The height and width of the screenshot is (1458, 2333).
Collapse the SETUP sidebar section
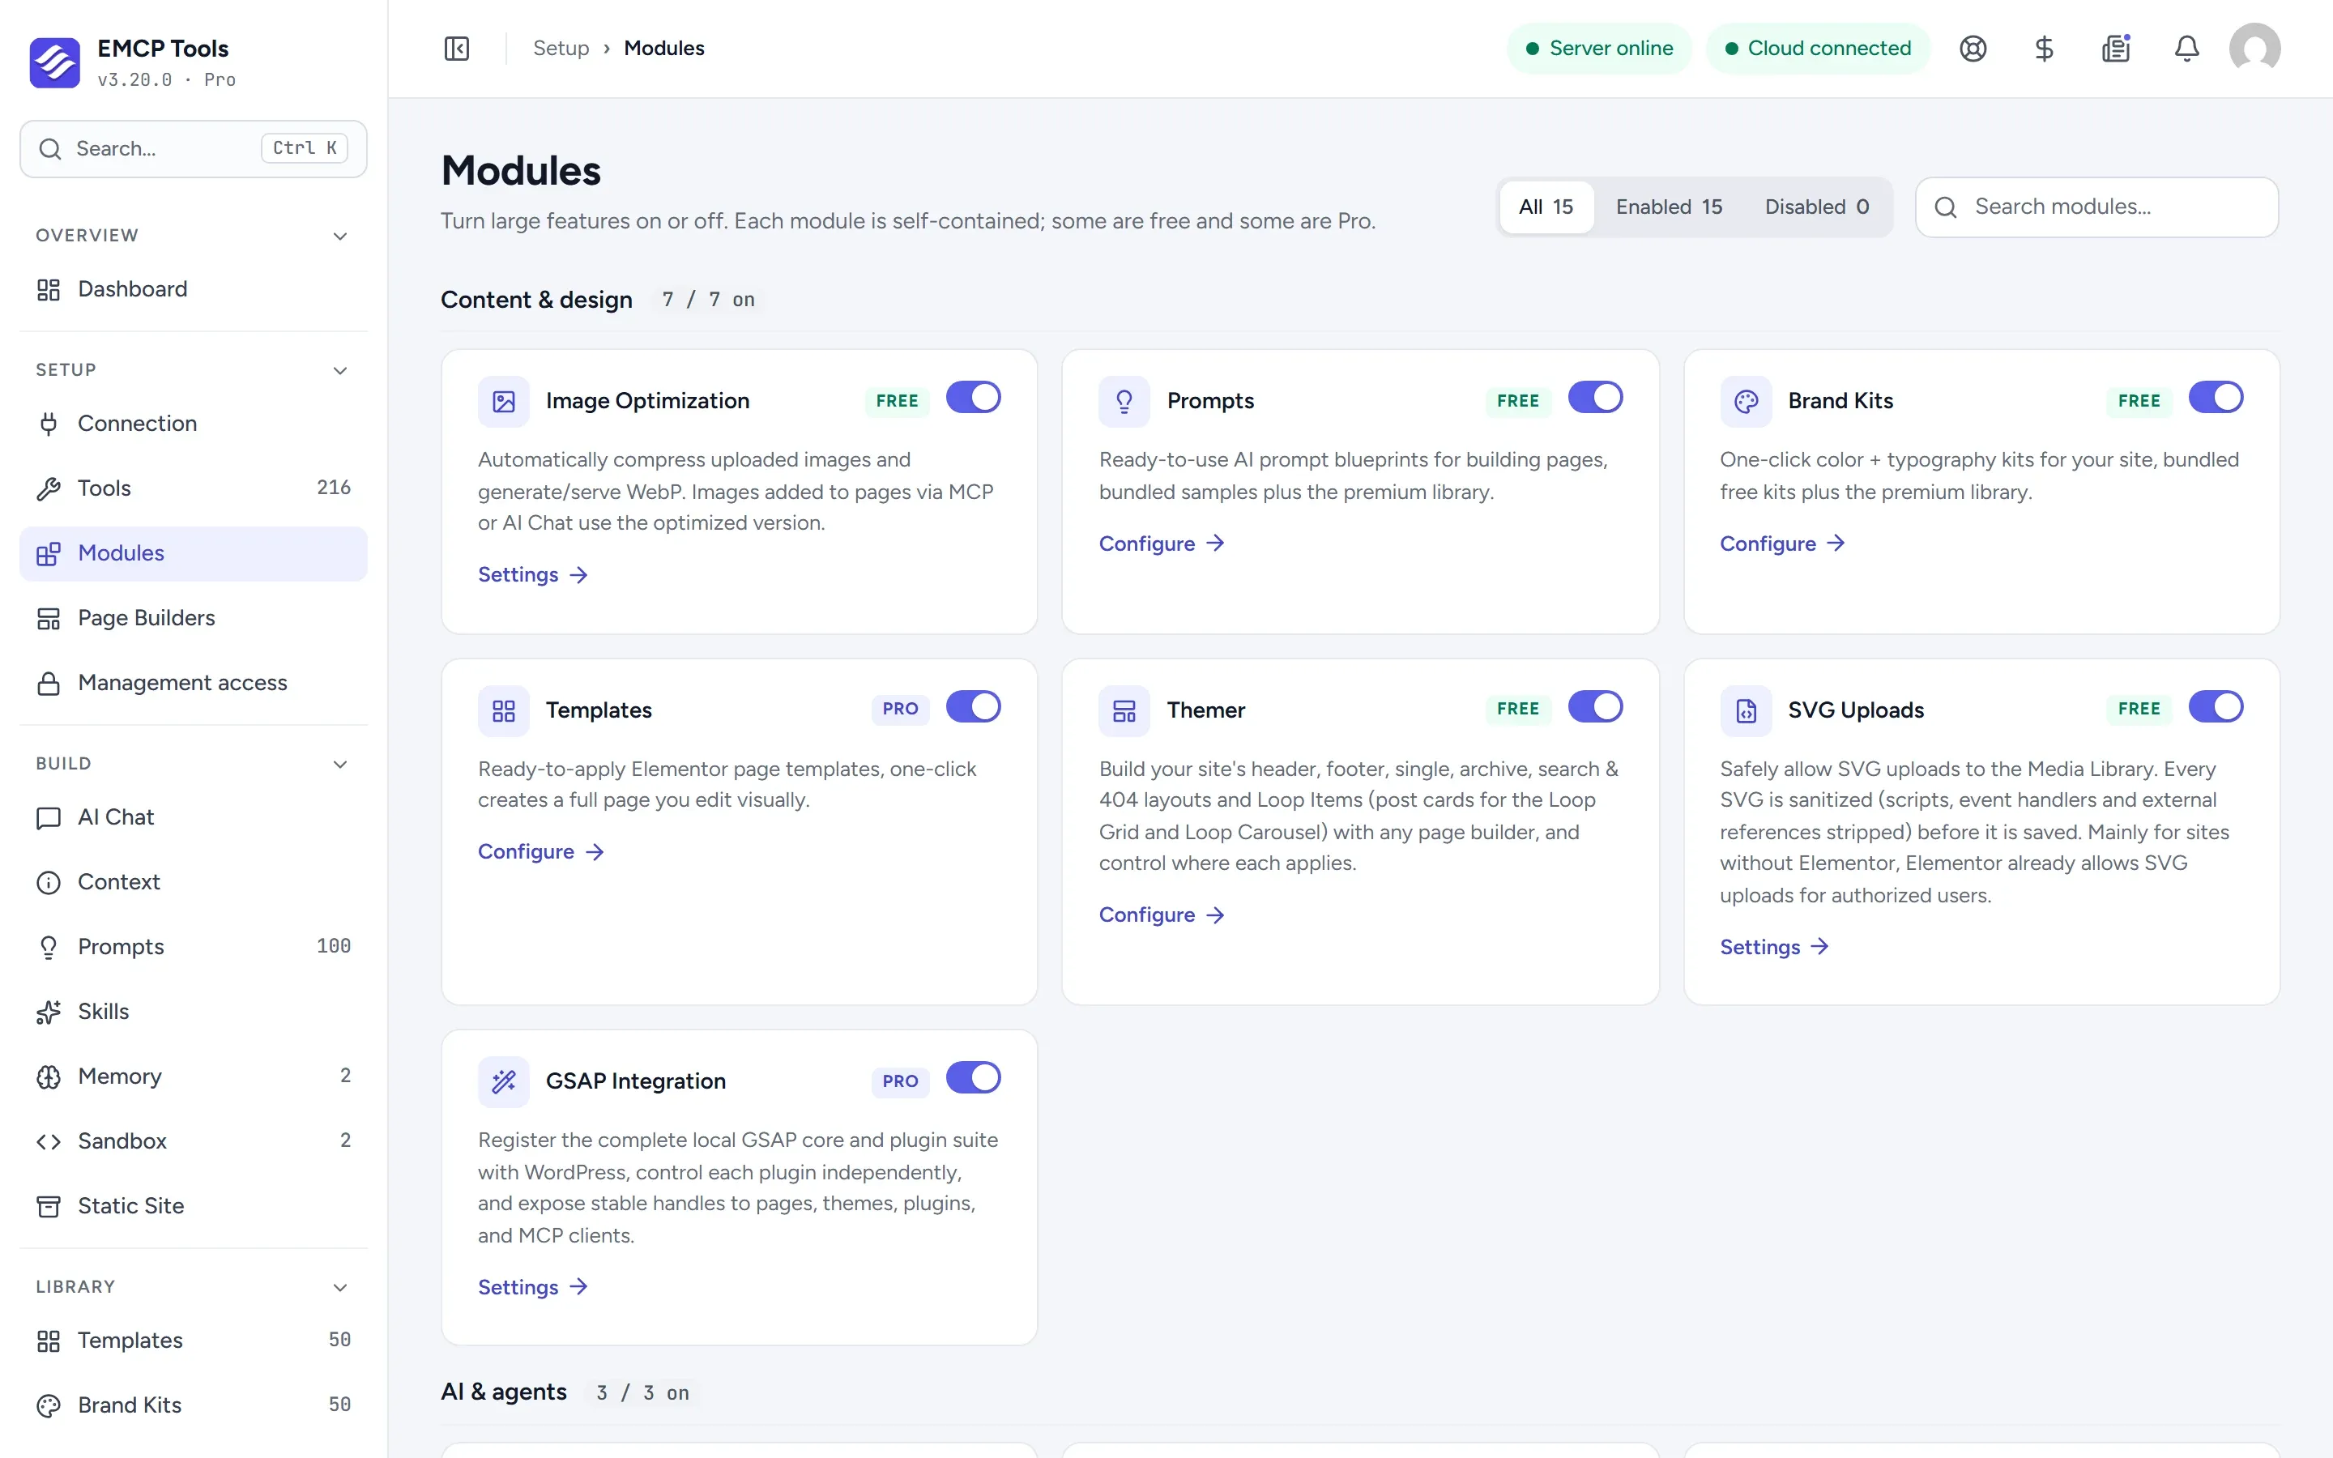click(339, 370)
